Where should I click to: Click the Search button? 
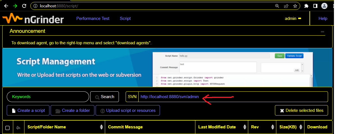(105, 97)
